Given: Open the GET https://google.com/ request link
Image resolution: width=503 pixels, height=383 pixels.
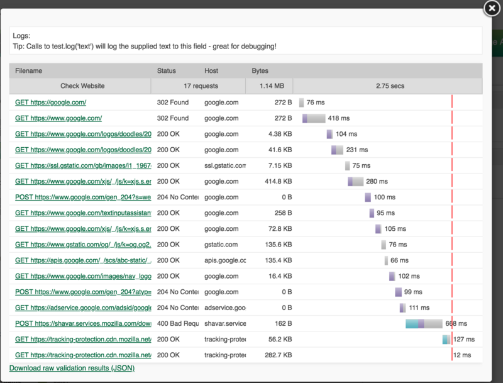Looking at the screenshot, I should tap(51, 103).
